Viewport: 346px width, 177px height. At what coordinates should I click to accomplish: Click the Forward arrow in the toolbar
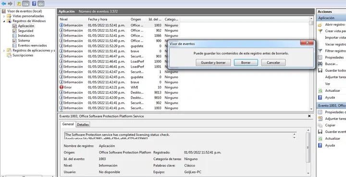tap(10, 3)
